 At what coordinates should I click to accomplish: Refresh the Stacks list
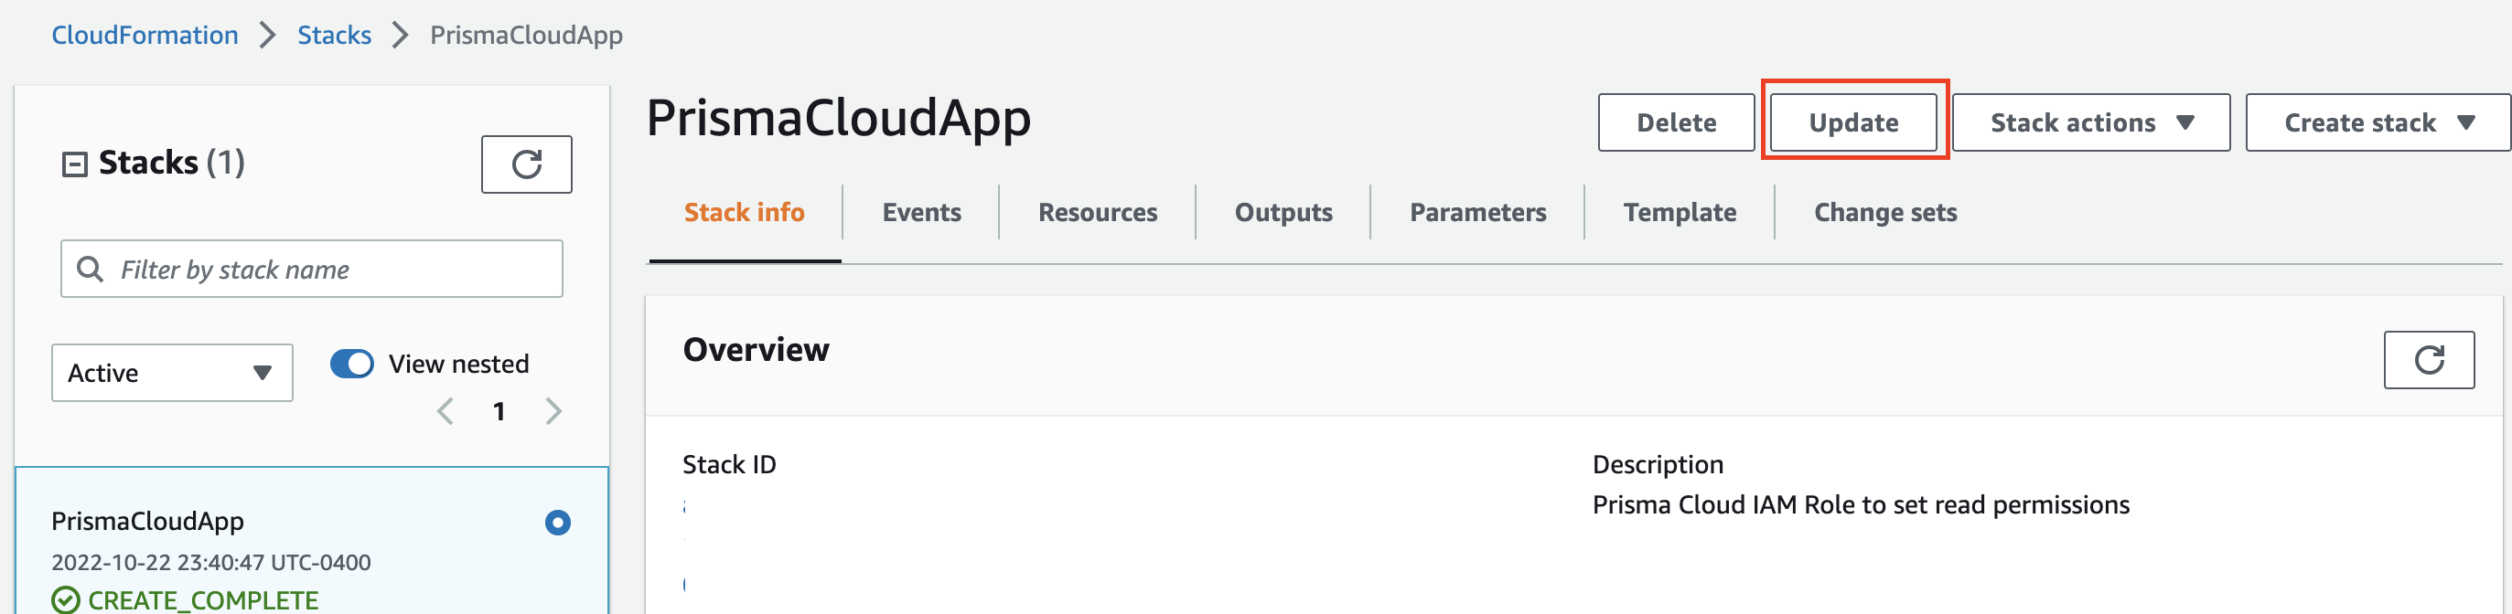(x=526, y=164)
